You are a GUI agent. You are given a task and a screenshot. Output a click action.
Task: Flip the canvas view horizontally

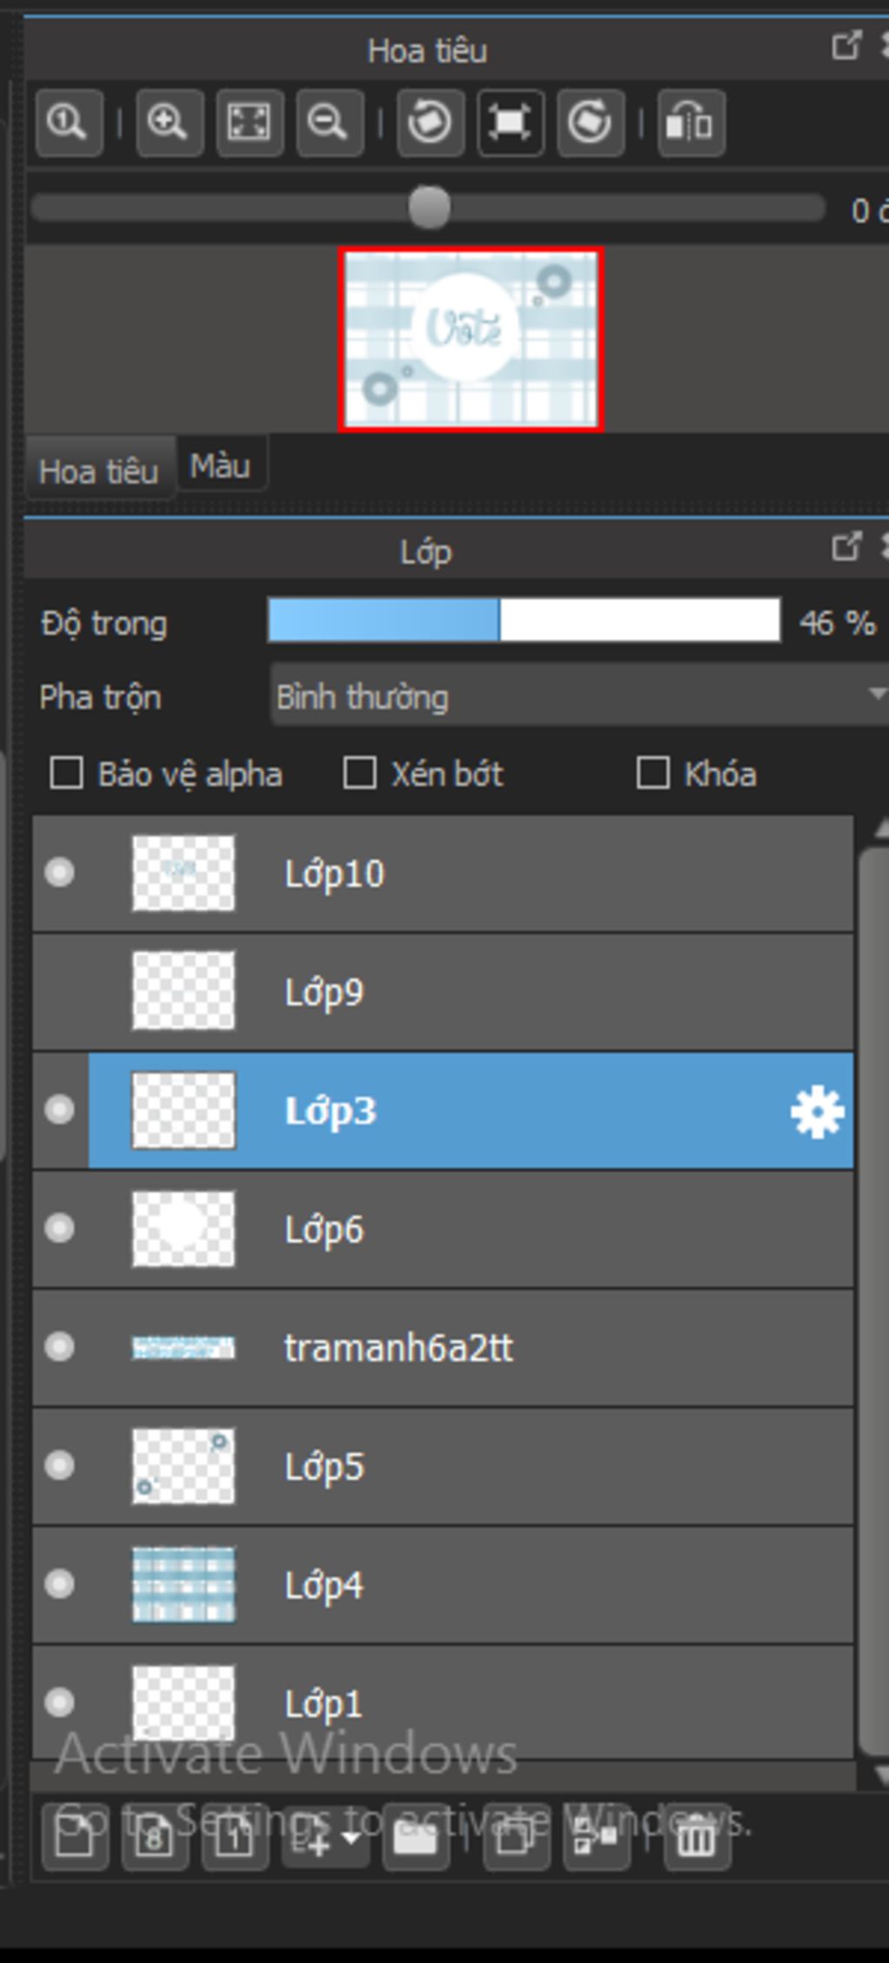tap(691, 122)
